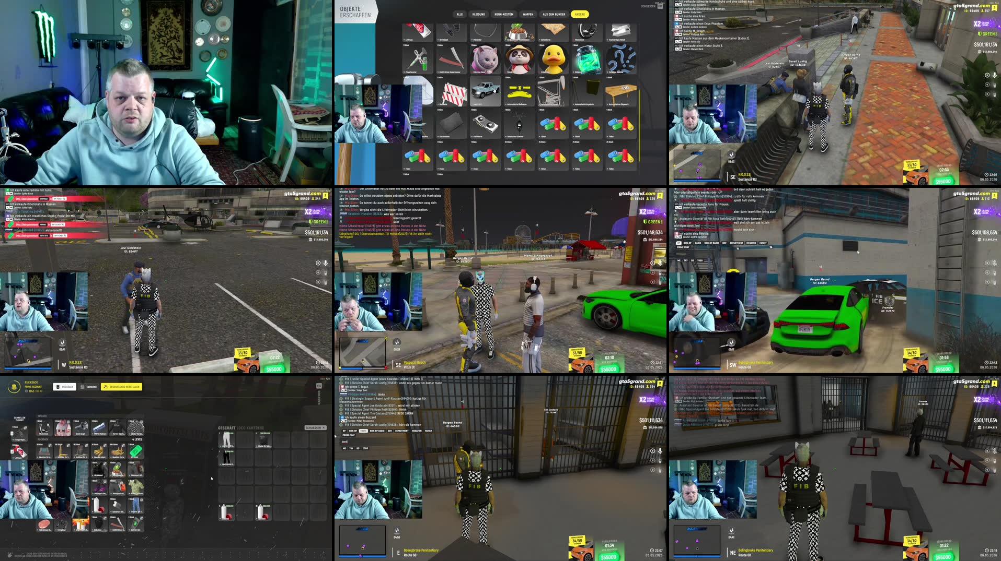
Task: Select the oil pumpjack item
Action: coord(553,92)
